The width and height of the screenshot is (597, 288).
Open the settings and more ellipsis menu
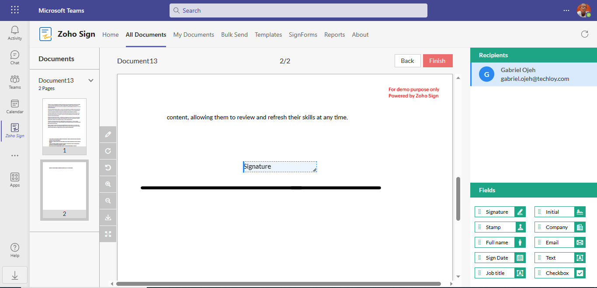(x=566, y=10)
